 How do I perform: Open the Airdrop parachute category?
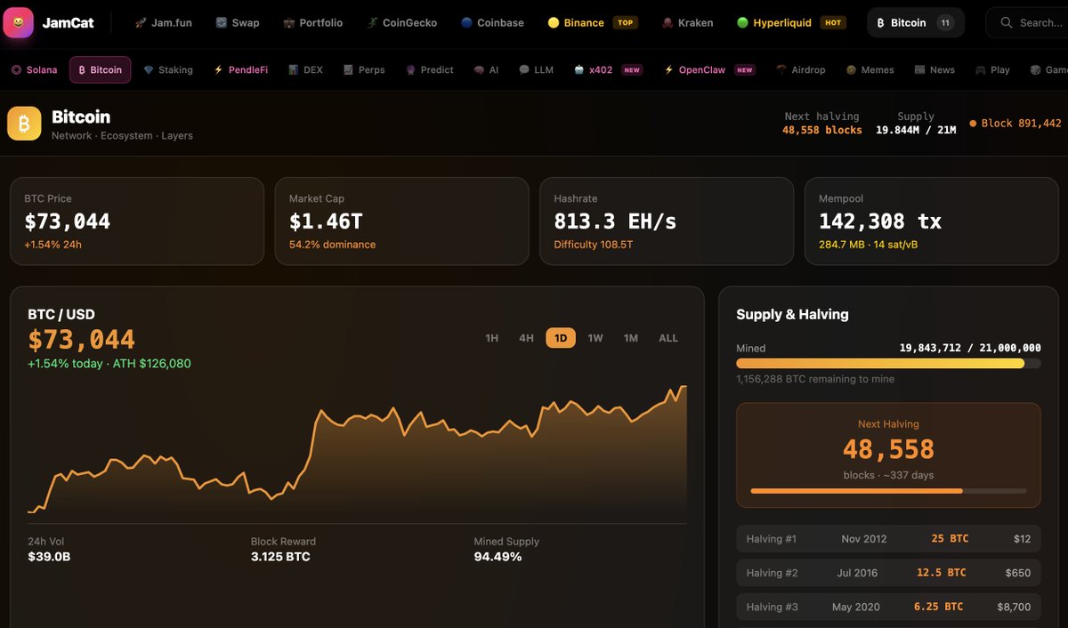click(801, 69)
